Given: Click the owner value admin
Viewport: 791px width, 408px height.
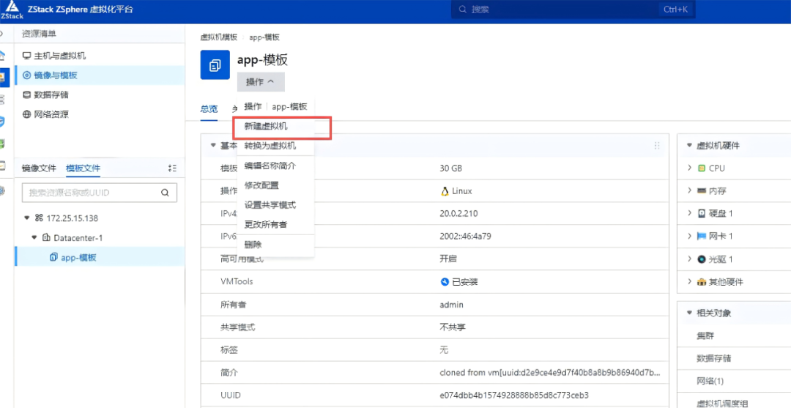Looking at the screenshot, I should click(x=451, y=305).
